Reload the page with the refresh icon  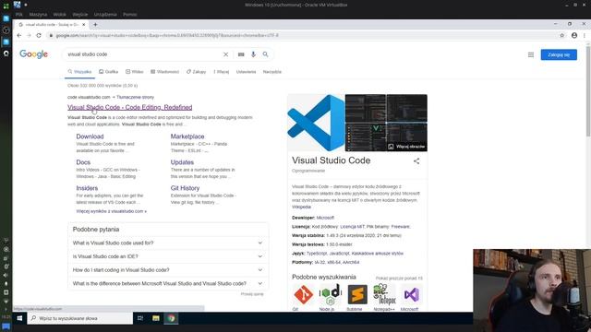click(39, 35)
